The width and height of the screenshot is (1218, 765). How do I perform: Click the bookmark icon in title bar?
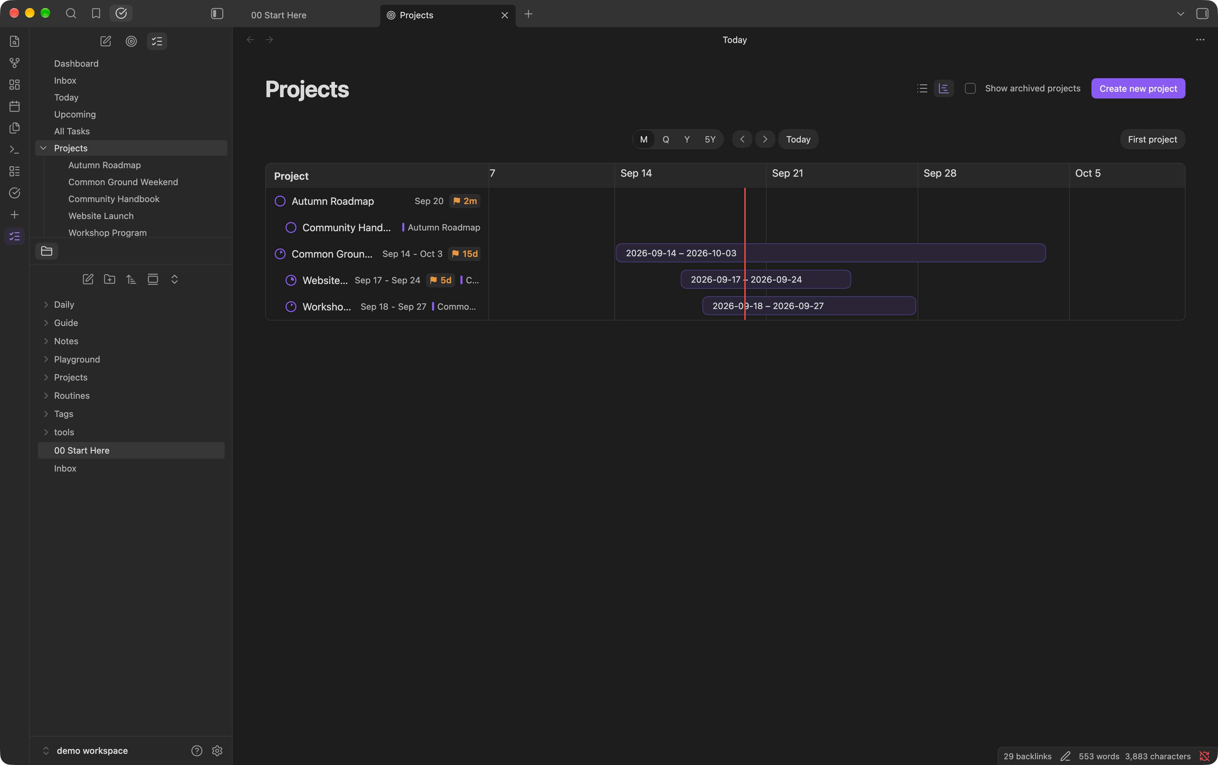(96, 14)
